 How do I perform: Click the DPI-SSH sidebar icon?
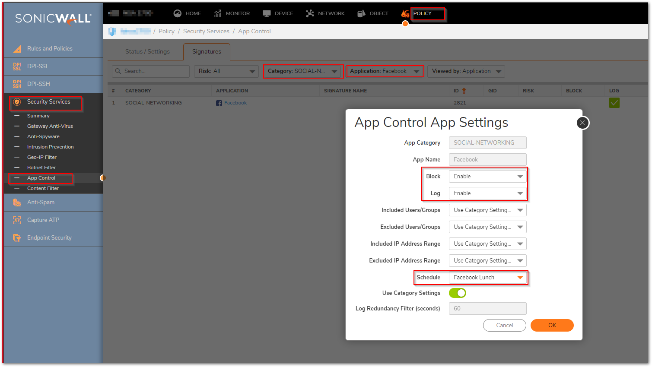pos(17,84)
